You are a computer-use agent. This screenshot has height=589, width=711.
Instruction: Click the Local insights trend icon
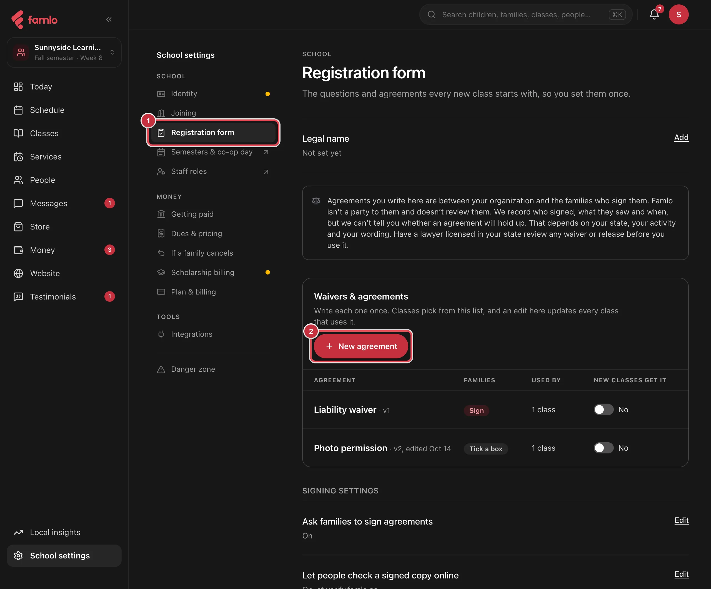pos(18,532)
